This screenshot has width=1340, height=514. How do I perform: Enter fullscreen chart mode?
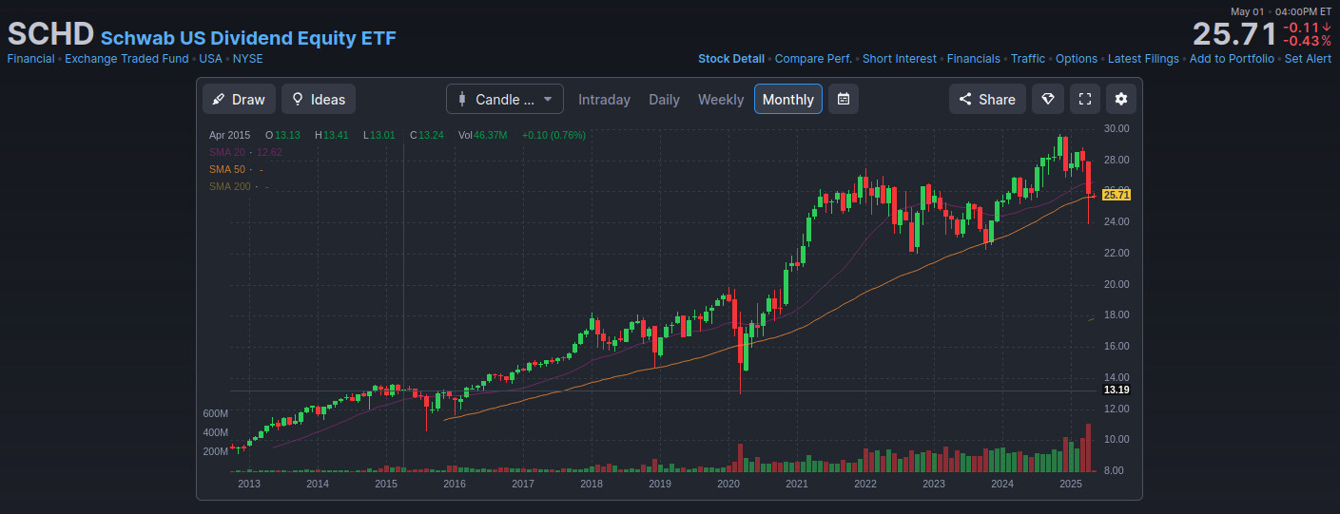click(x=1084, y=99)
